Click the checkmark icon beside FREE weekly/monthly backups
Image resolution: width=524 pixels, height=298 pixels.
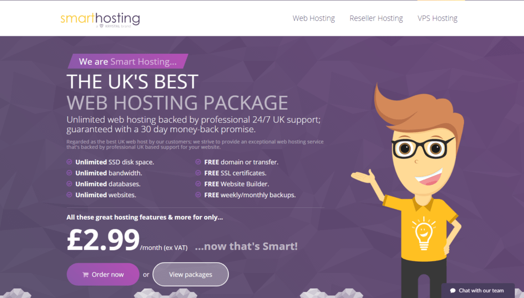click(x=198, y=195)
